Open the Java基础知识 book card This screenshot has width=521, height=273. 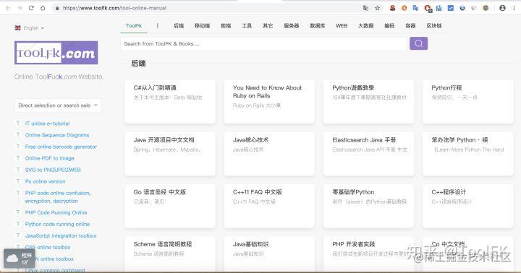(269, 254)
